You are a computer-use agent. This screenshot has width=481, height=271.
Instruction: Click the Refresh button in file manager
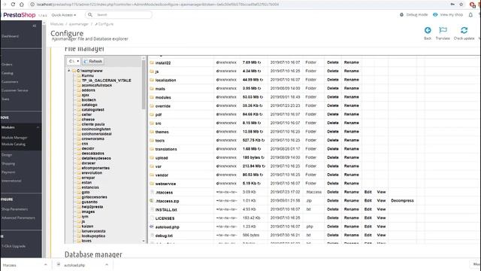(93, 61)
